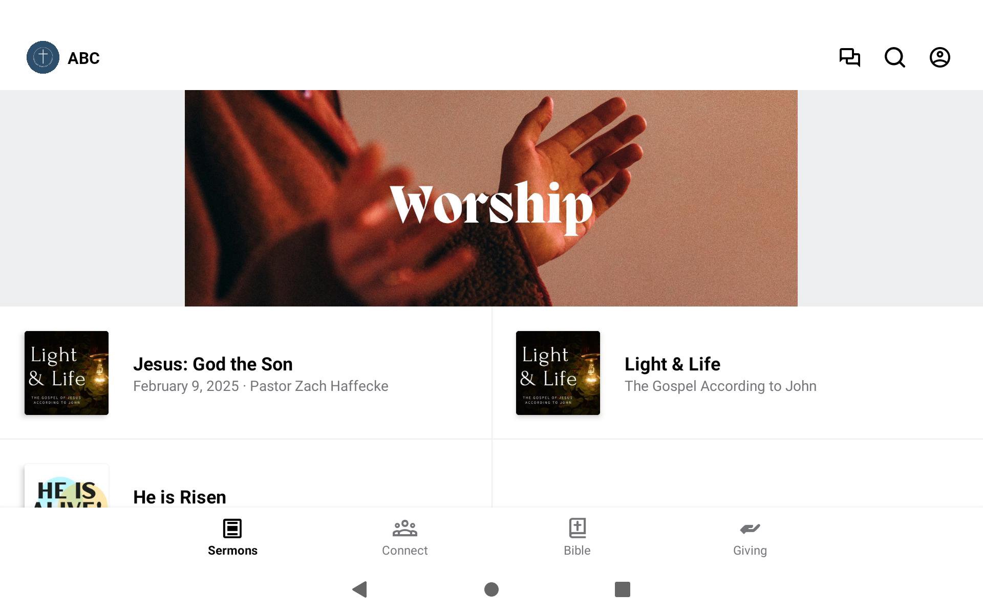Tap the Jesus: God the Son thumbnail

(67, 373)
